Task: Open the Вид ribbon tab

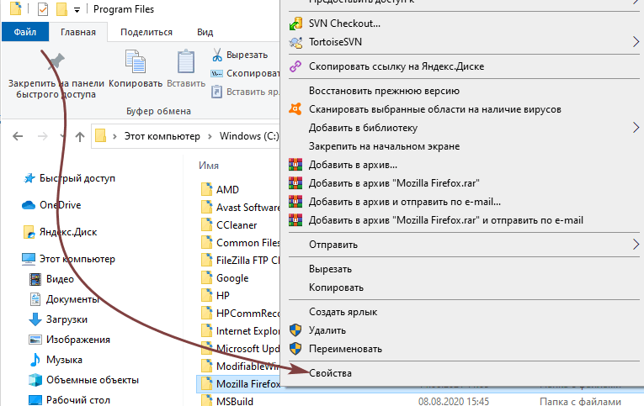Action: [205, 32]
